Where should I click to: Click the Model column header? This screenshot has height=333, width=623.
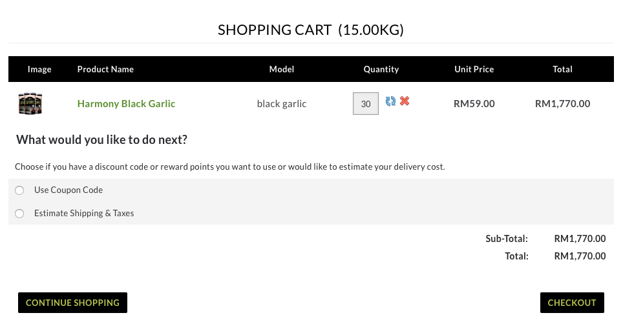[282, 69]
